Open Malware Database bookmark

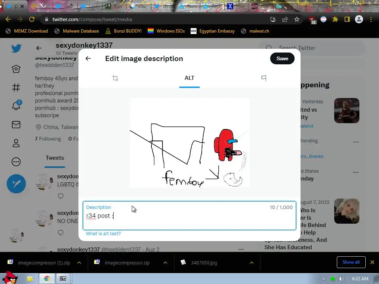click(x=77, y=31)
